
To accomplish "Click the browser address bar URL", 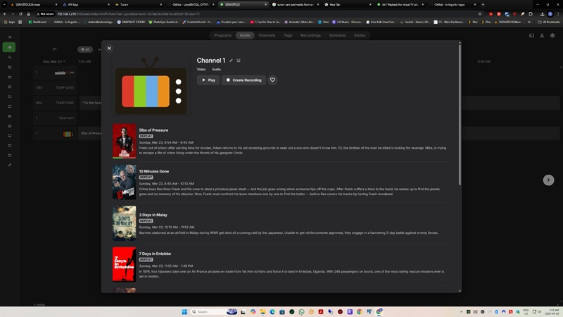I will pos(128,14).
